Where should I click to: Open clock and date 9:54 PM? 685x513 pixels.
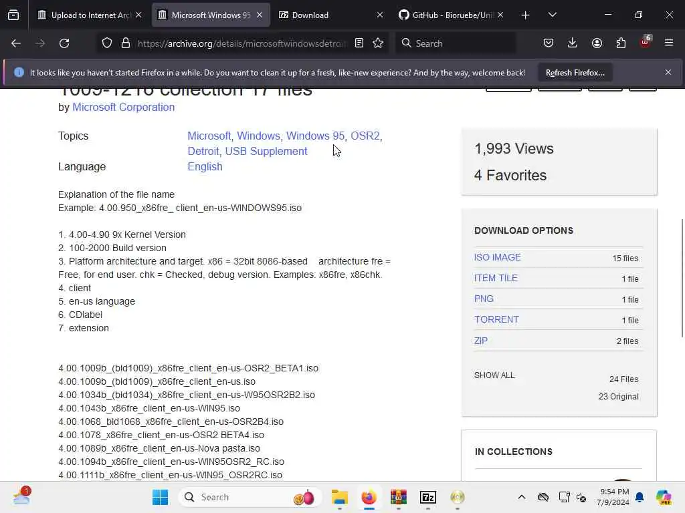613,497
